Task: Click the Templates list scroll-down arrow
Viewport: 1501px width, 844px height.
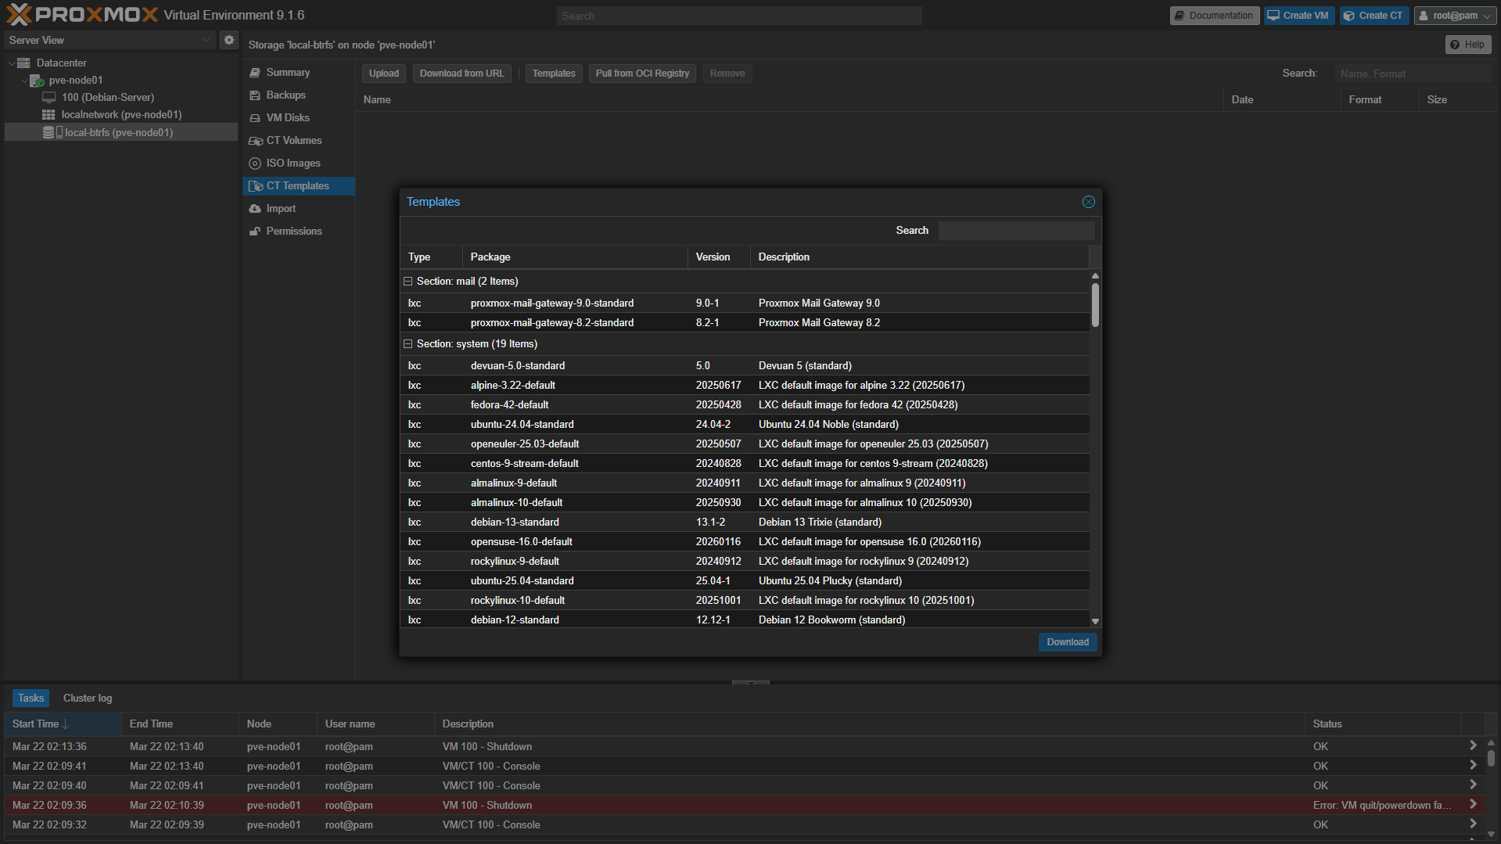Action: coord(1095,621)
